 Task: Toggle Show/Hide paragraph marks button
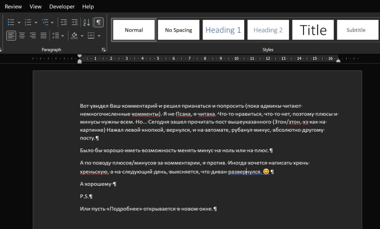[98, 22]
